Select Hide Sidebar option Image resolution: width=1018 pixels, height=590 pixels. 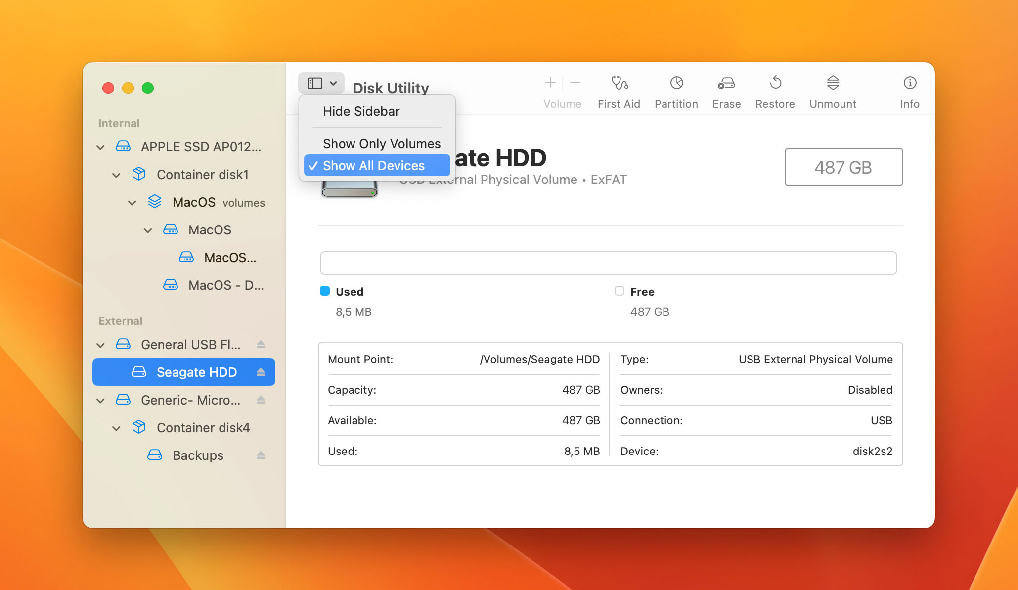[x=361, y=111]
